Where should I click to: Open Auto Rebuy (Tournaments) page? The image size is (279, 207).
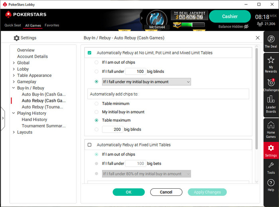(42, 107)
